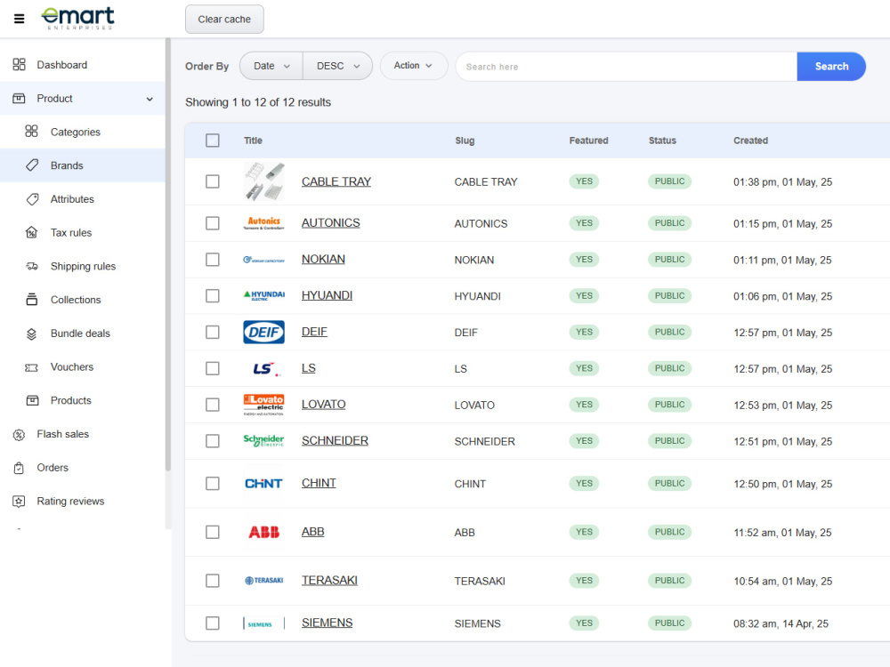The height and width of the screenshot is (667, 890).
Task: Open the Categories menu item
Action: coord(82,132)
